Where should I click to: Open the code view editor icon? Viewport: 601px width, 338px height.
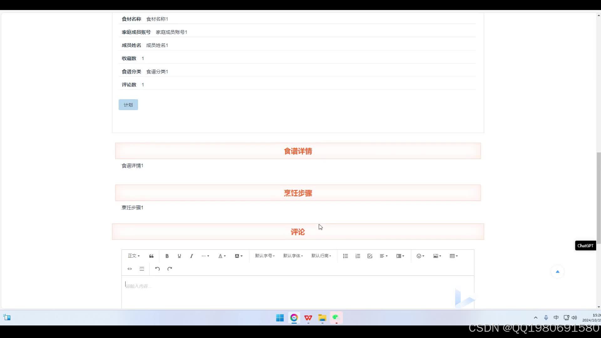pyautogui.click(x=130, y=269)
